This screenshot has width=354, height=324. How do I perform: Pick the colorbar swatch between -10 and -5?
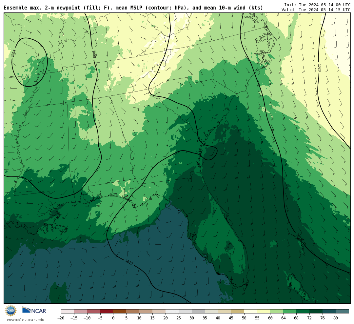[94, 312]
